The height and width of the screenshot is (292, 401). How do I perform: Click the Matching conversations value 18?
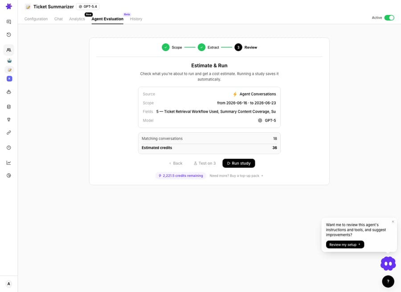275,138
